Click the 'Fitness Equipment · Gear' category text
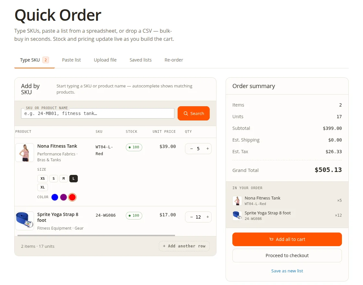363x285 pixels. [60, 228]
